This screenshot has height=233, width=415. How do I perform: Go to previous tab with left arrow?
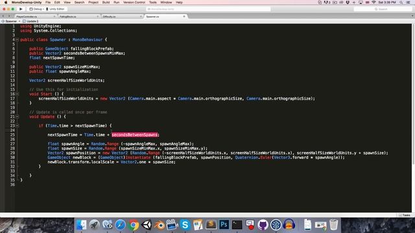[x=3, y=16]
